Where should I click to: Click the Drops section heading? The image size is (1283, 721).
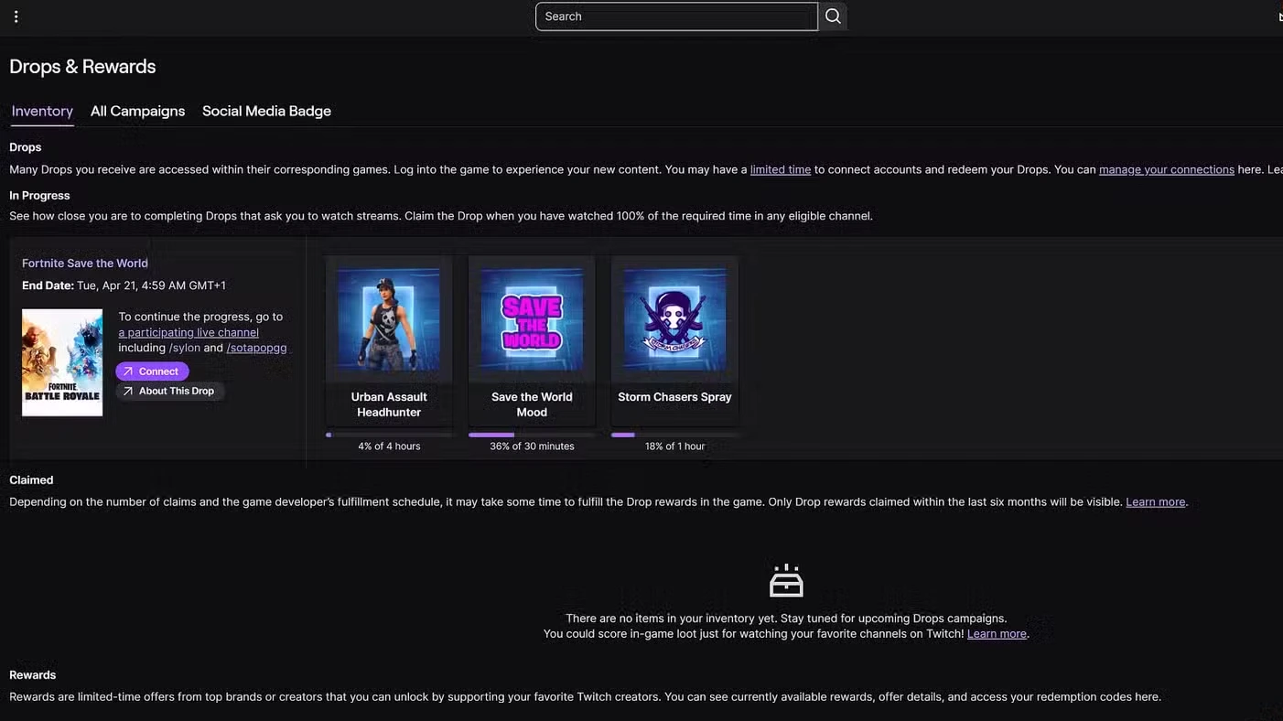point(25,146)
